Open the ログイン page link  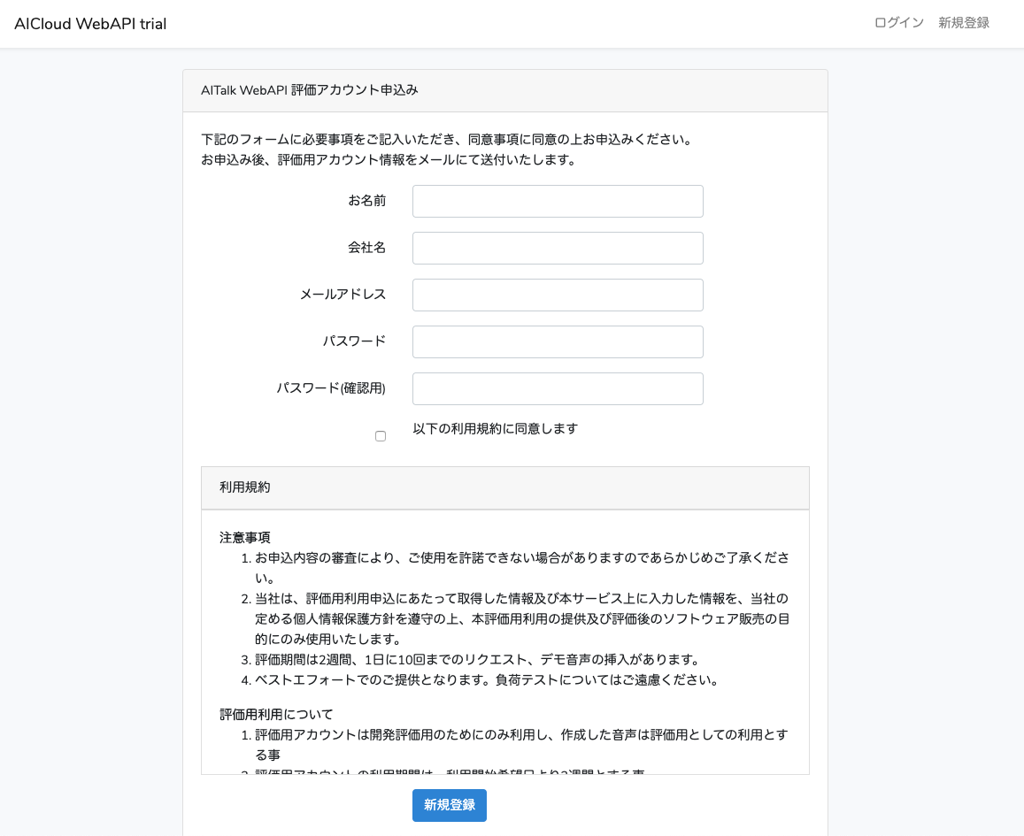(898, 23)
